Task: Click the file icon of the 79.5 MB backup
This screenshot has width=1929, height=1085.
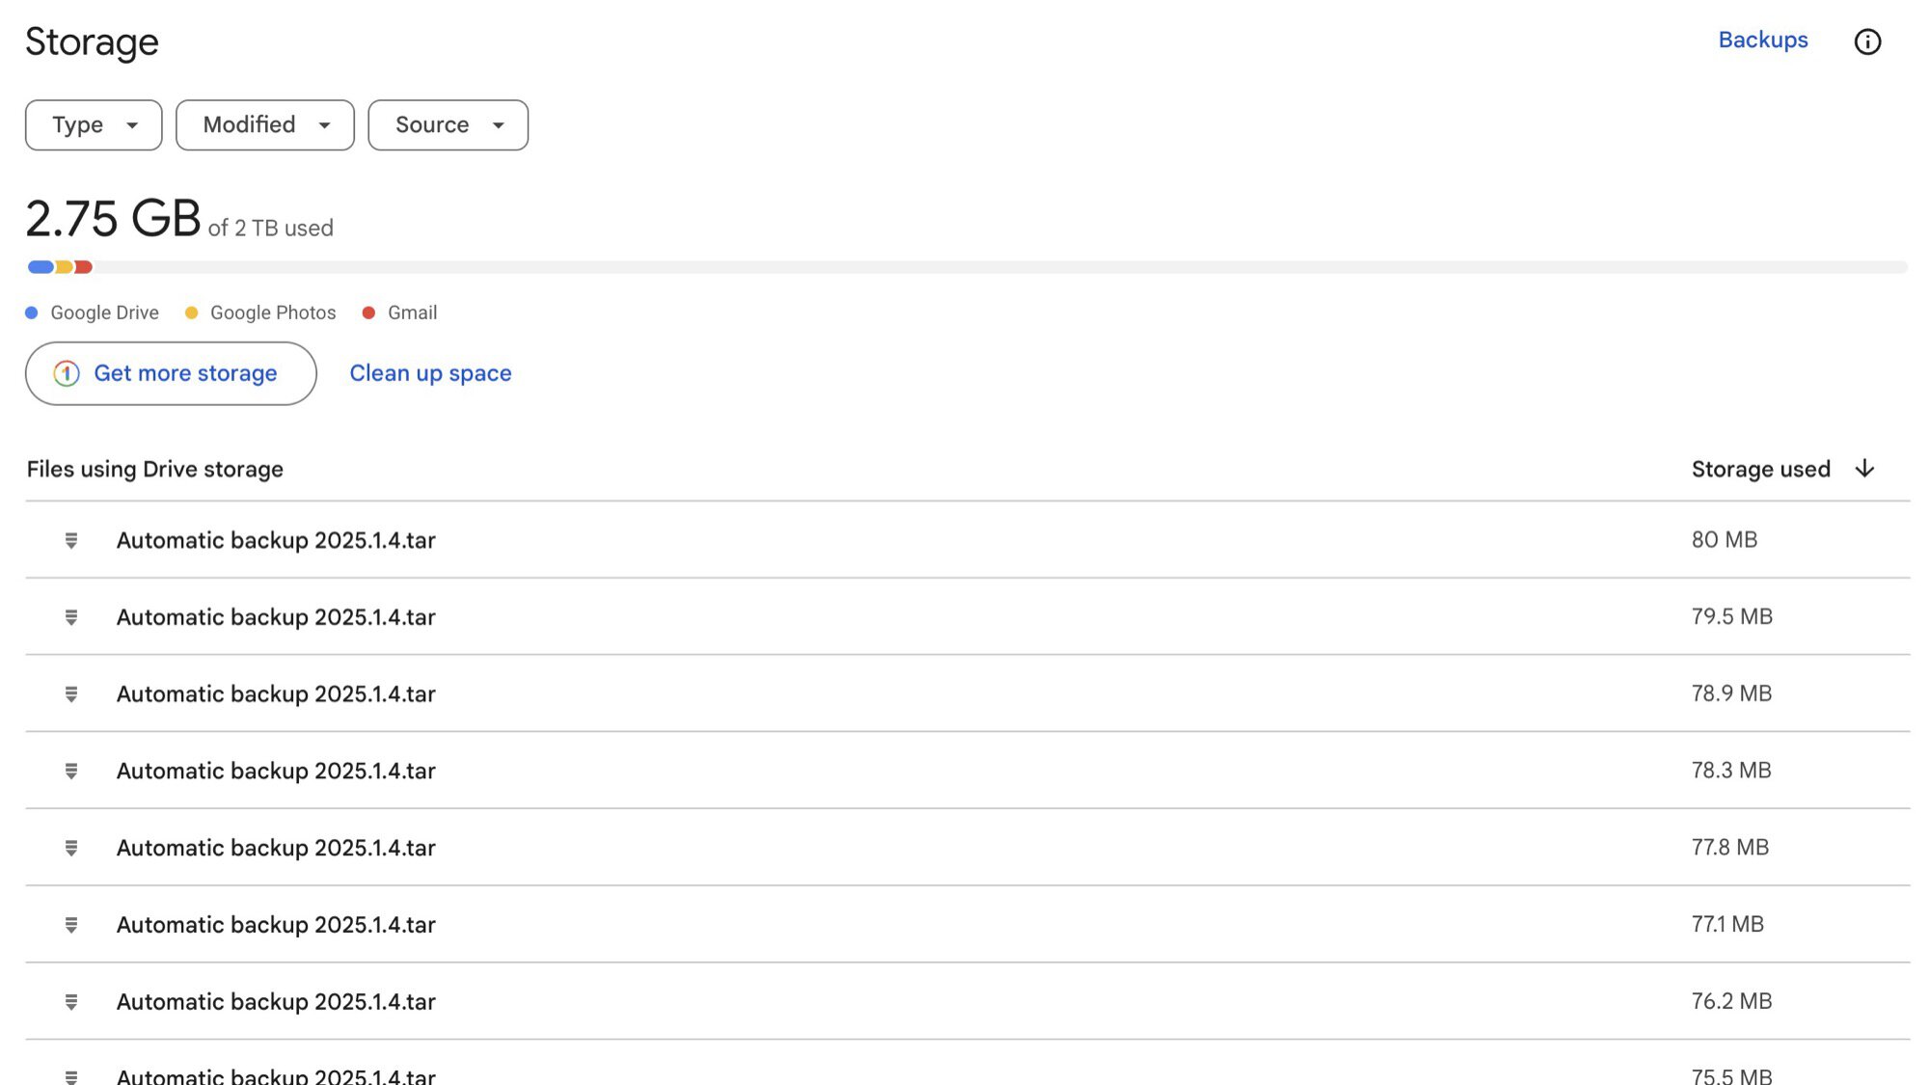Action: click(x=71, y=617)
